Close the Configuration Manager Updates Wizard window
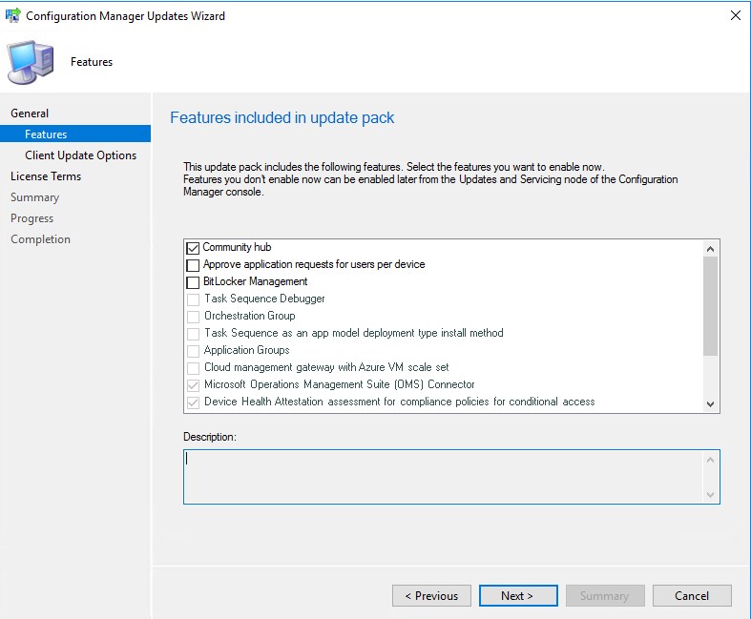751x619 pixels. point(735,15)
